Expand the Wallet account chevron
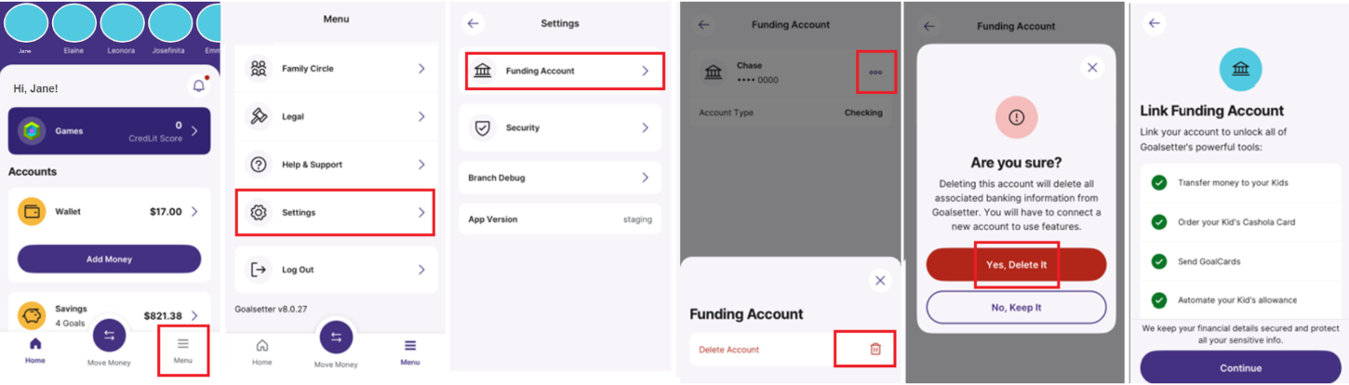Viewport: 1349px width, 385px height. pyautogui.click(x=194, y=212)
